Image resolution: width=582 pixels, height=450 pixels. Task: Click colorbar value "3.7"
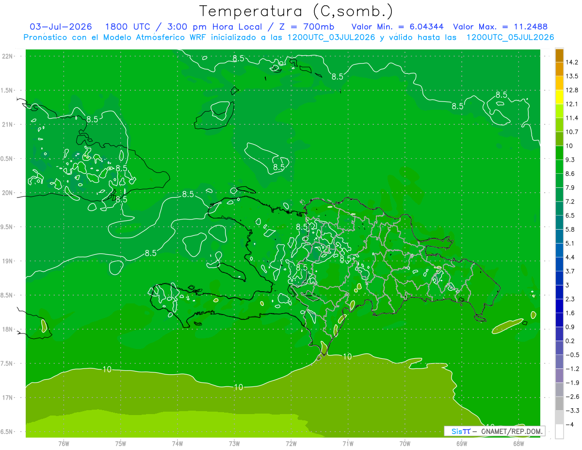pyautogui.click(x=570, y=271)
